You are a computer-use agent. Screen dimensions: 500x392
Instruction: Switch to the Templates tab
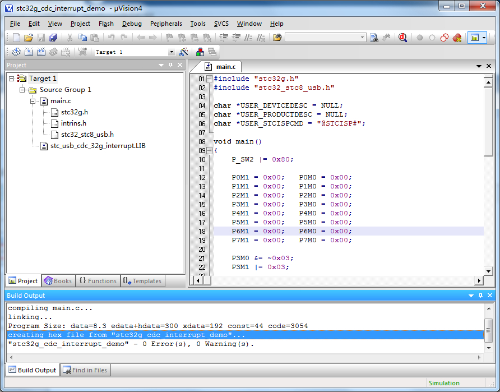(x=143, y=281)
